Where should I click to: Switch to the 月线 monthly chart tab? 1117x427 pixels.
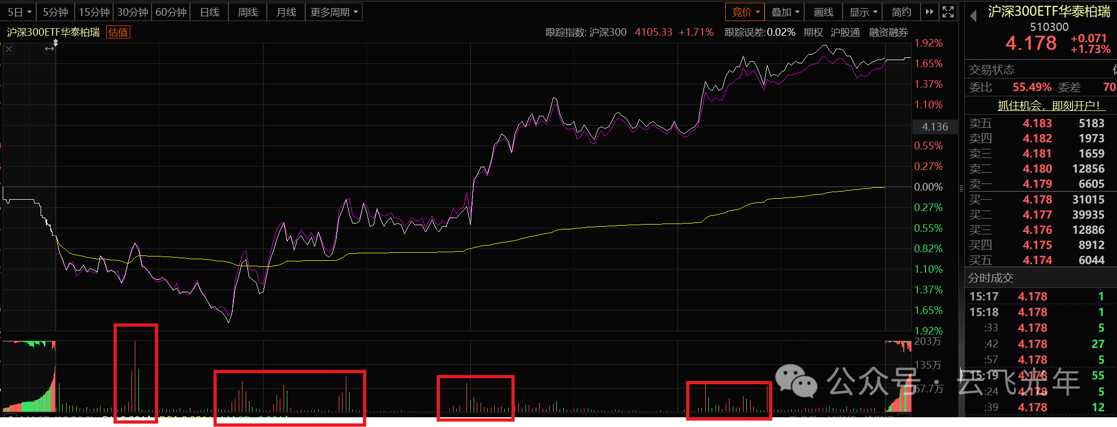click(x=286, y=12)
